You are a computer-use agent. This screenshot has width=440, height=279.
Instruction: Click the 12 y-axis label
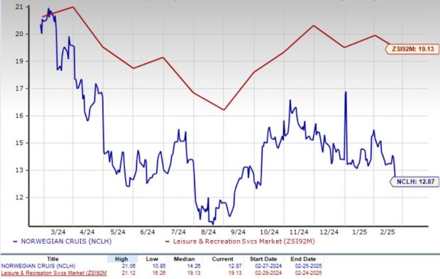pos(18,198)
